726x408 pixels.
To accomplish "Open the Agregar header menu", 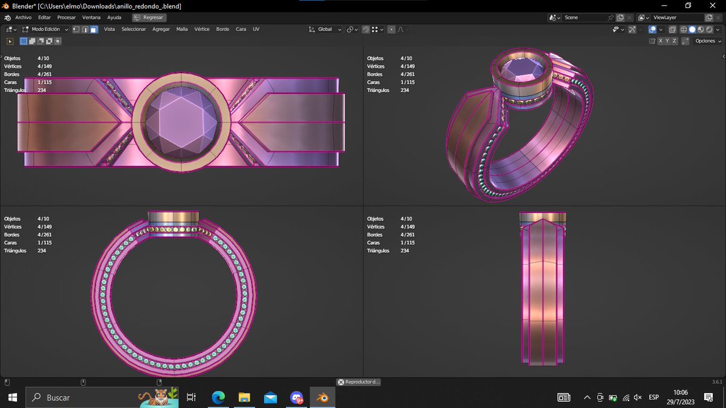I will pos(161,29).
